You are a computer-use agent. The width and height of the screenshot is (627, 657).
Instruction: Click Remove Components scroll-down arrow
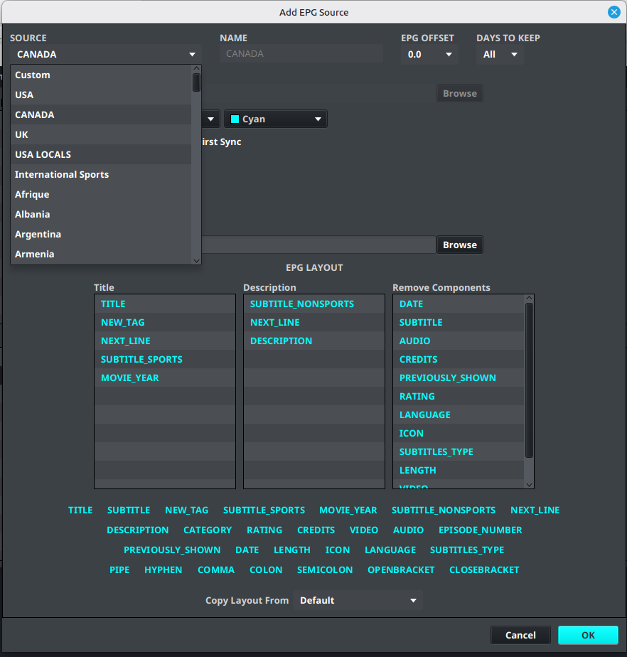coord(529,485)
